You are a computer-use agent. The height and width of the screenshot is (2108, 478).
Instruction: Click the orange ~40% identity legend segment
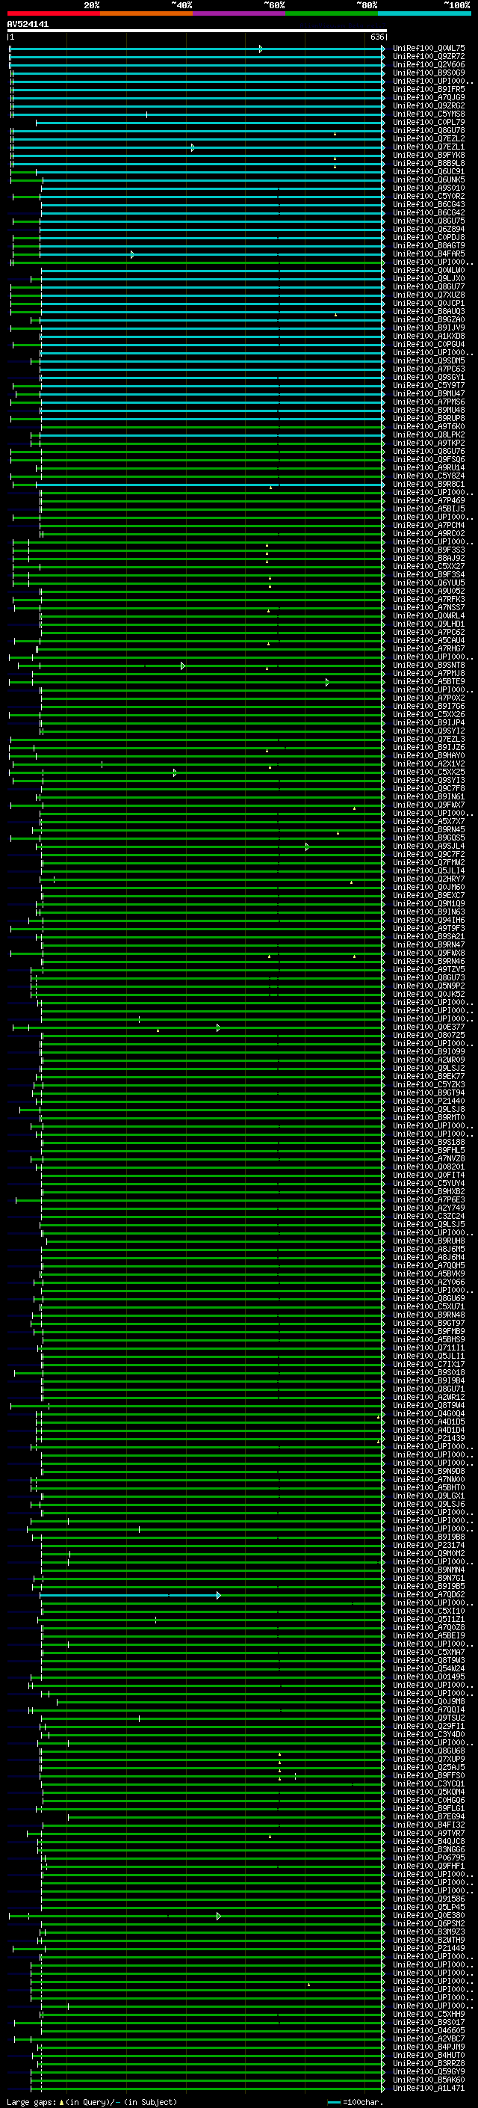point(146,13)
